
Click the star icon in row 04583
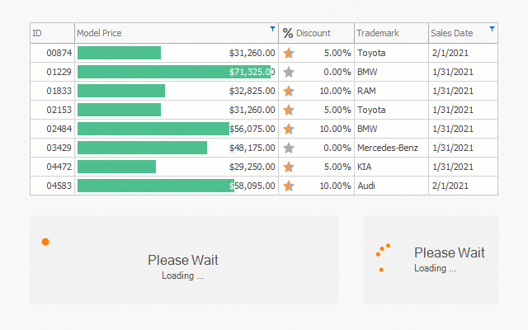(x=289, y=186)
